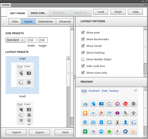The width and height of the screenshot is (148, 139).
Task: Click the Height input field
Action: (43, 40)
